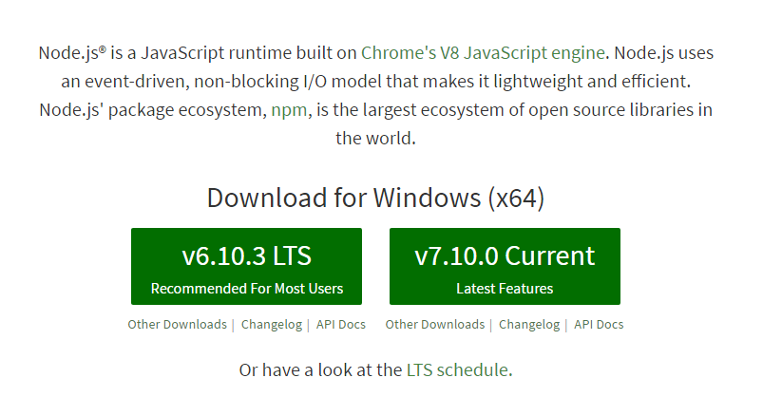
Task: Visit the LTS schedule link
Action: pyautogui.click(x=457, y=369)
